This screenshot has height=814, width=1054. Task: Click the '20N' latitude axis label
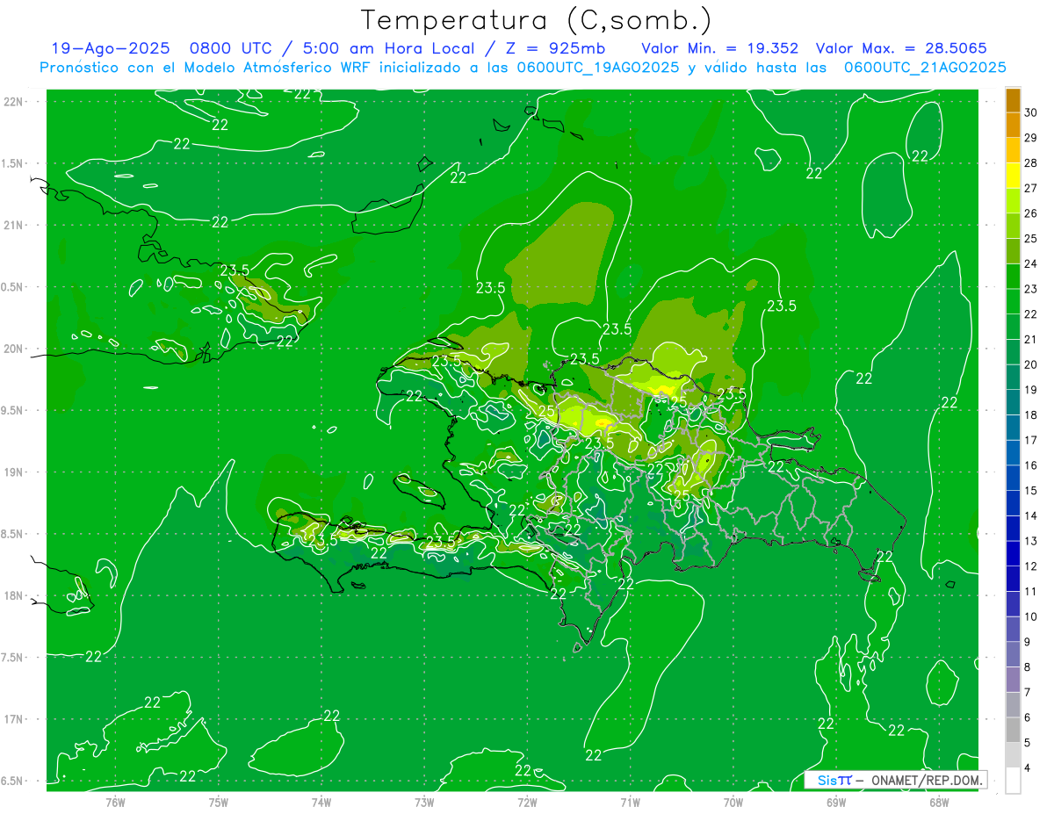click(x=13, y=349)
